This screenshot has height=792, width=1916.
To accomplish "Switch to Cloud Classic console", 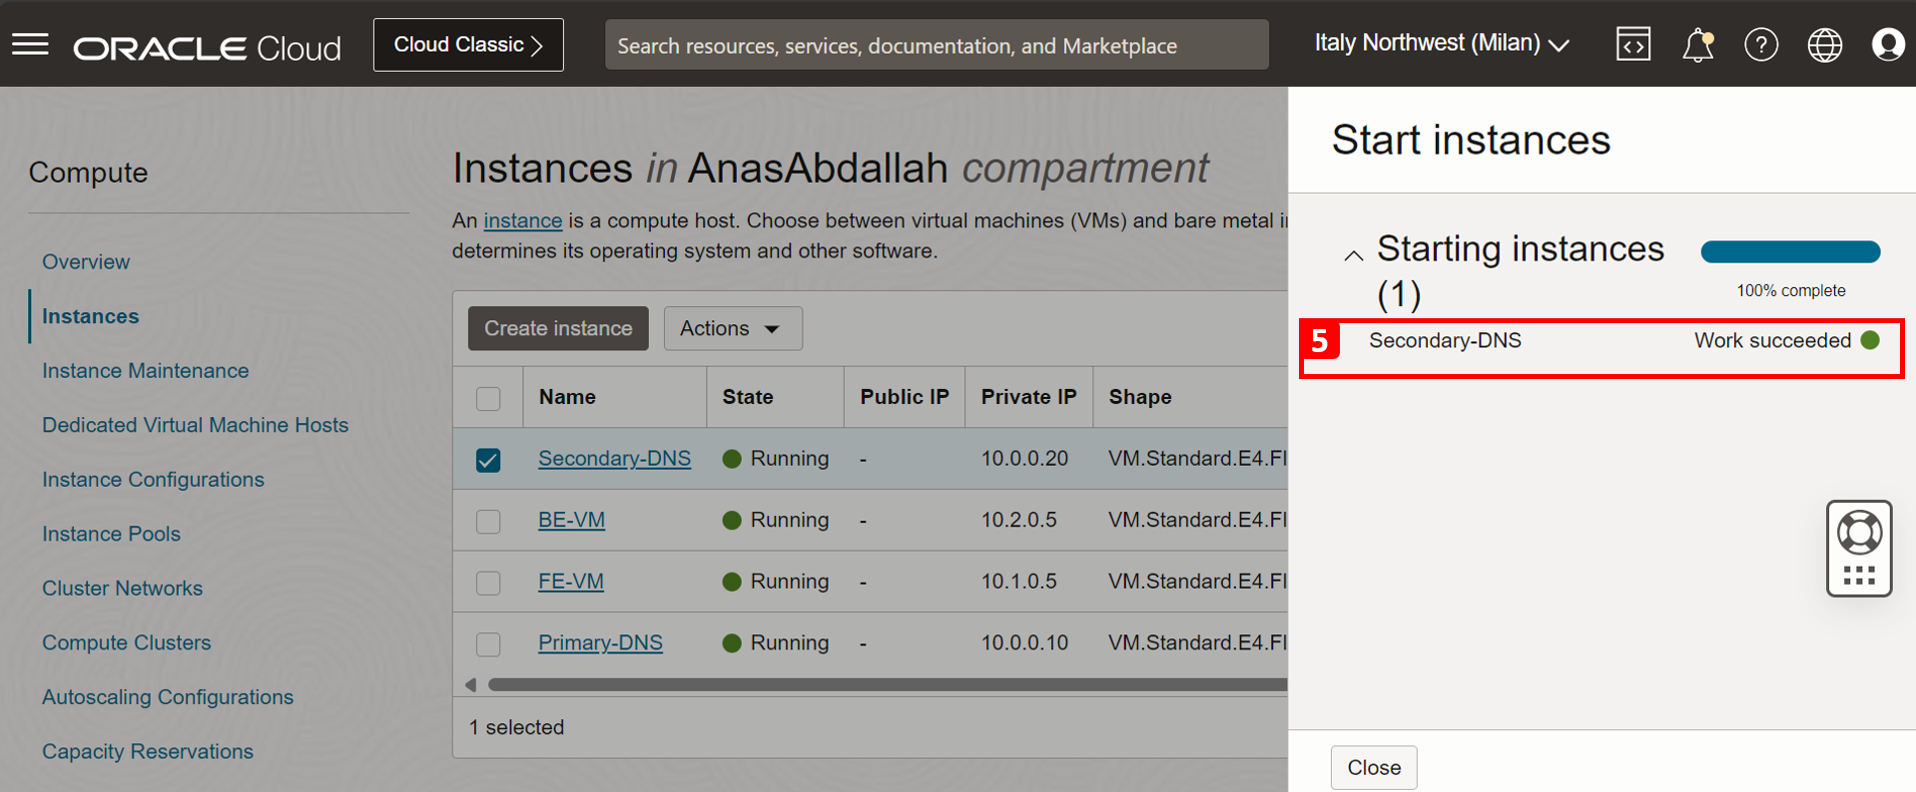I will tap(468, 45).
